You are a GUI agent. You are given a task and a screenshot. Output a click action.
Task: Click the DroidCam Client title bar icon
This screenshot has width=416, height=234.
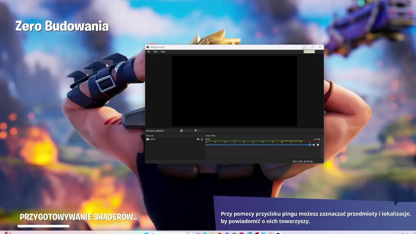(148, 47)
